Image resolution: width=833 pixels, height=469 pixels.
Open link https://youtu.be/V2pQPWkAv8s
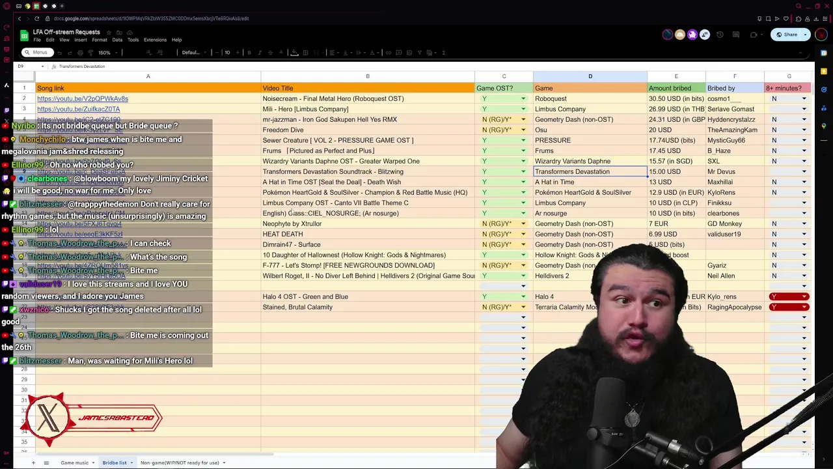tap(83, 98)
